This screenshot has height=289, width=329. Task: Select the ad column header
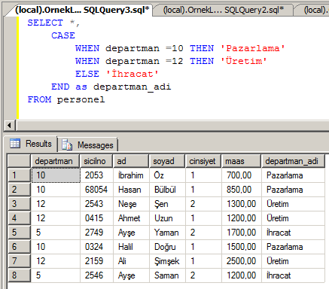tap(131, 161)
